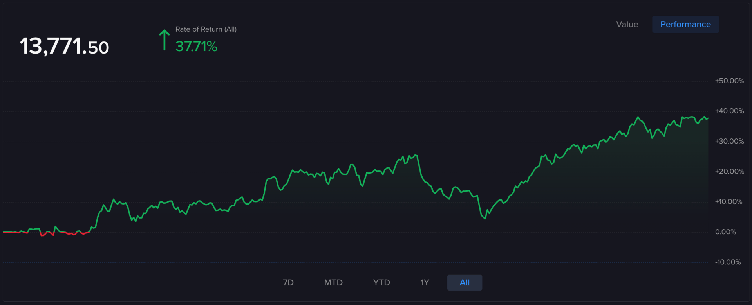The image size is (752, 305).
Task: Click the 13,771.50 portfolio value
Action: pyautogui.click(x=64, y=46)
